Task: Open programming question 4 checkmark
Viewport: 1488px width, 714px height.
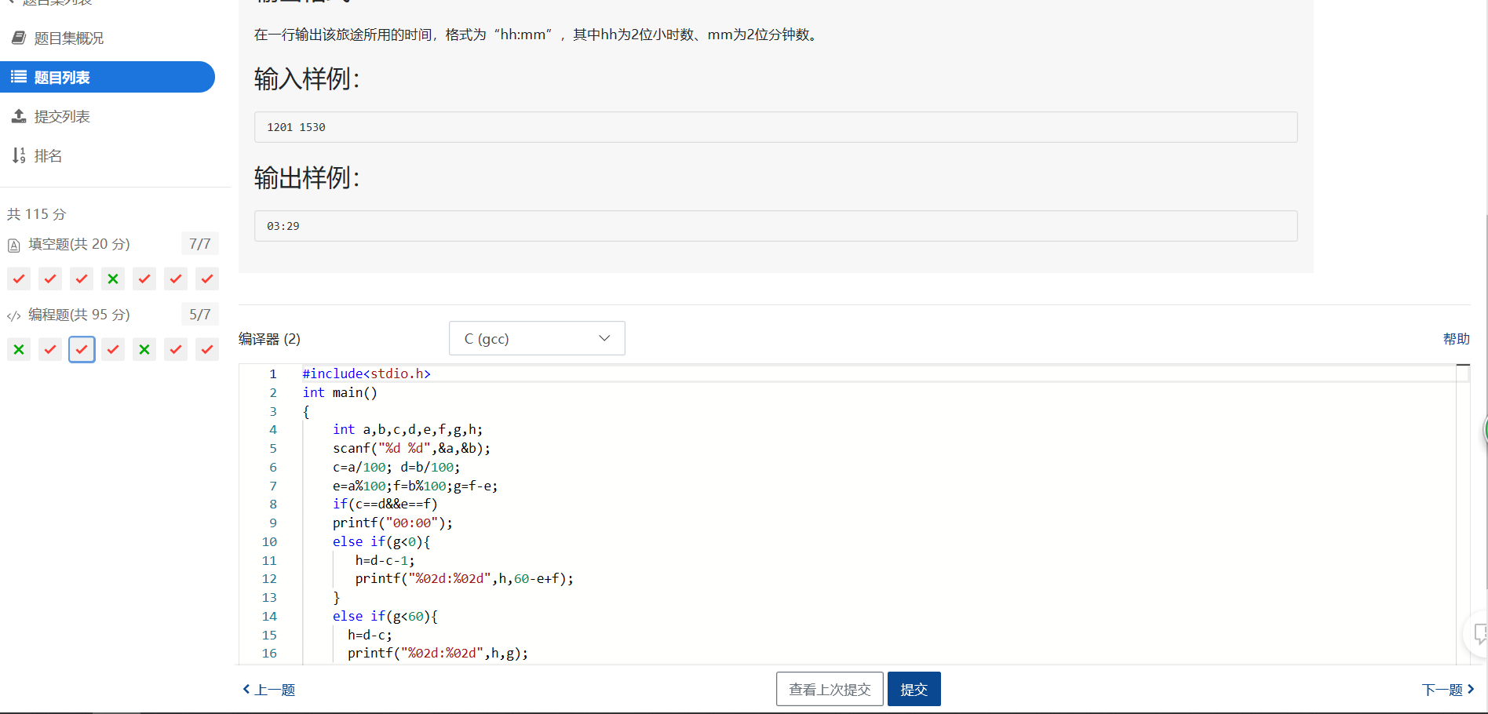Action: pyautogui.click(x=113, y=349)
